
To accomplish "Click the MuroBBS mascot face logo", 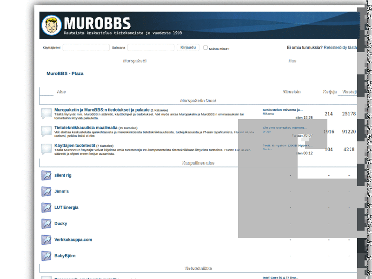I will click(x=52, y=26).
